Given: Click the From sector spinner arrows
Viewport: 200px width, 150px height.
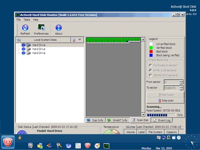Looking at the screenshot, I should coord(181,82).
